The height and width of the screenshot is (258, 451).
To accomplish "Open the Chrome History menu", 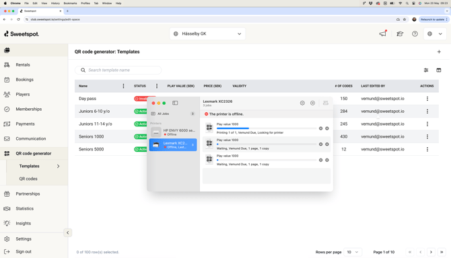I will [x=55, y=3].
